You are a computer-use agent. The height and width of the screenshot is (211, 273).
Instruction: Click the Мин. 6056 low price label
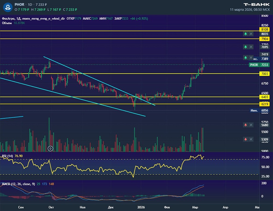click(259, 110)
